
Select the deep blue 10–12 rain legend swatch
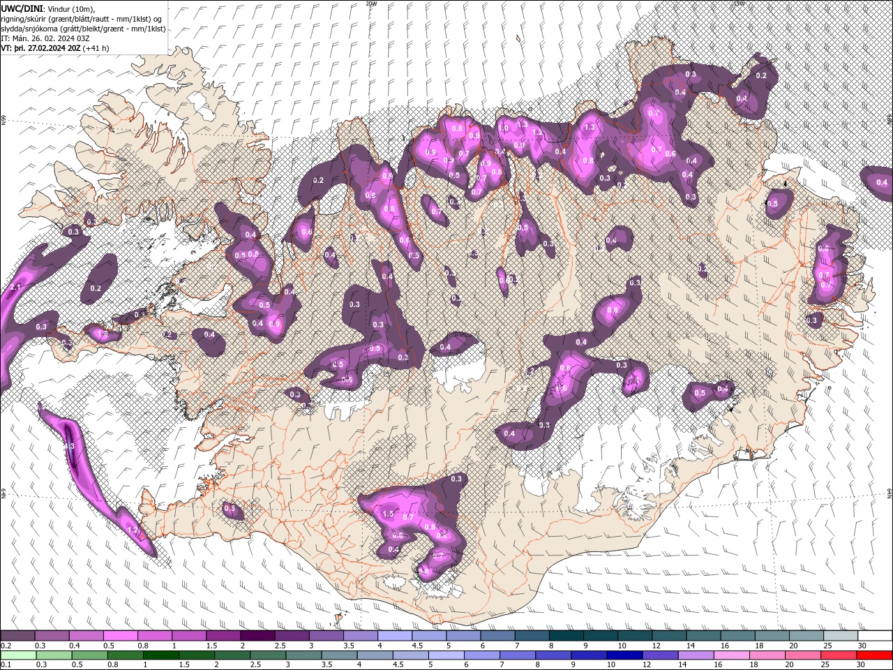[x=624, y=655]
